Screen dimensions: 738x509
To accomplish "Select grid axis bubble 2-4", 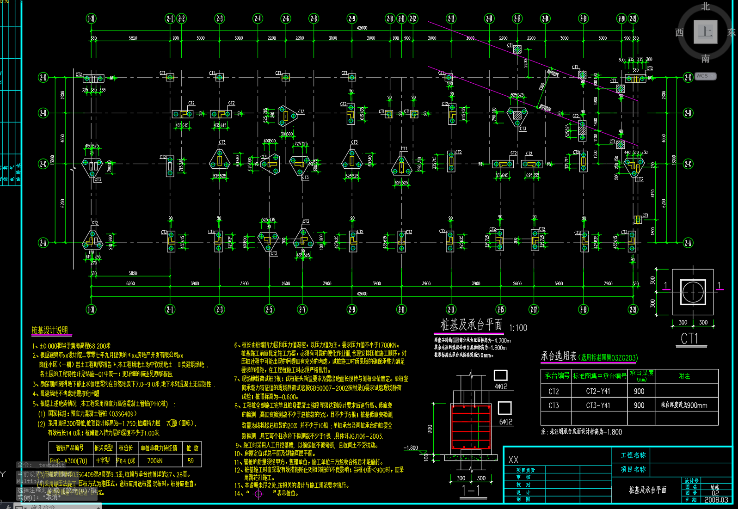I will (x=258, y=18).
